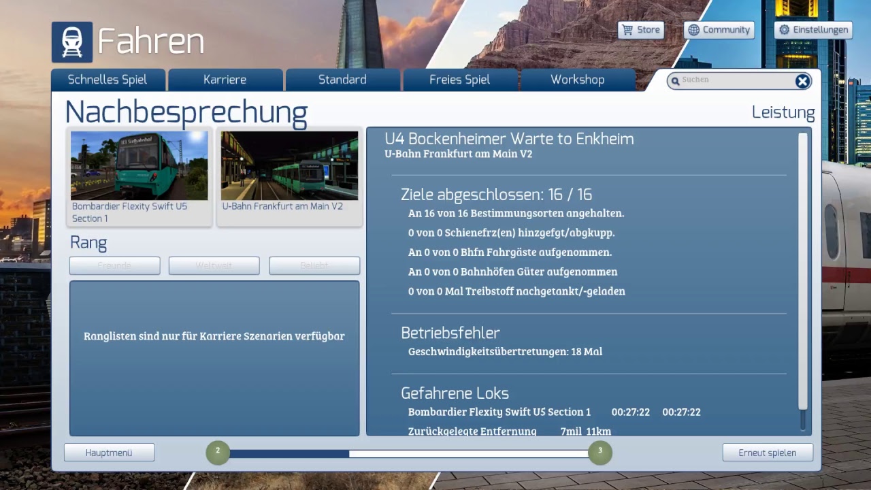
Task: Click 'Zurückgelegte Entfernung' distance row
Action: (510, 431)
